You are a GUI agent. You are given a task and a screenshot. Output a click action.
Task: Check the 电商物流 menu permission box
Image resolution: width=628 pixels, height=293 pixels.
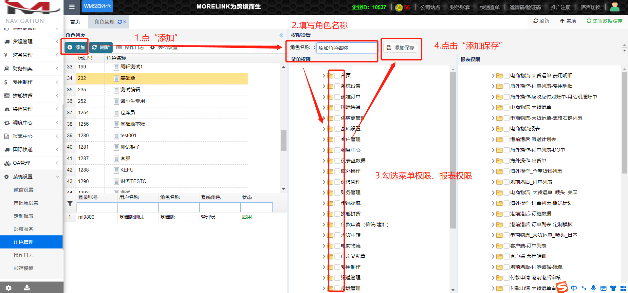337,246
